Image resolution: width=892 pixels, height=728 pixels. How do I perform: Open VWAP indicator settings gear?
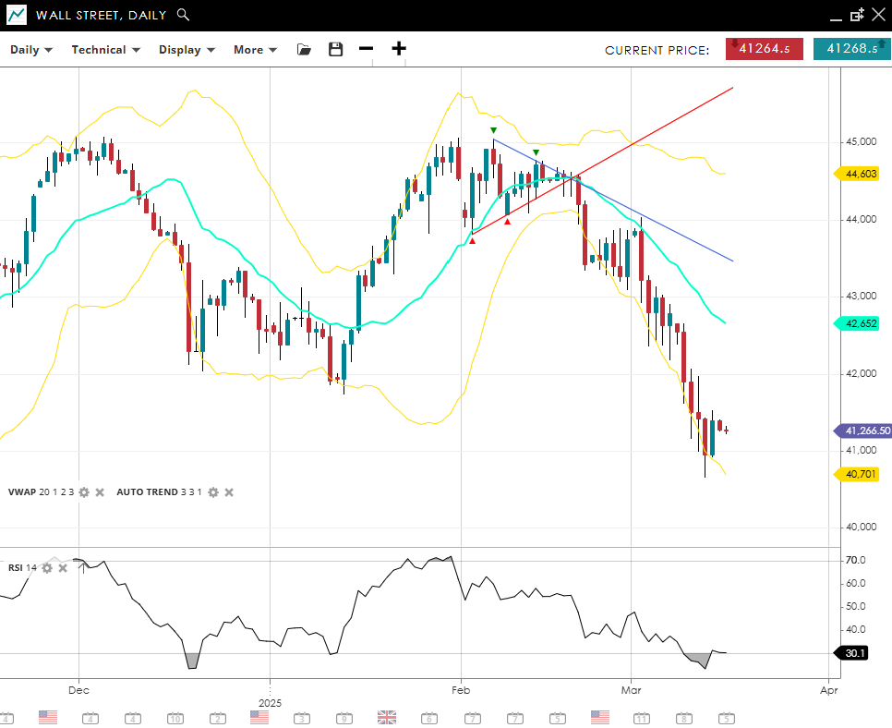coord(84,492)
